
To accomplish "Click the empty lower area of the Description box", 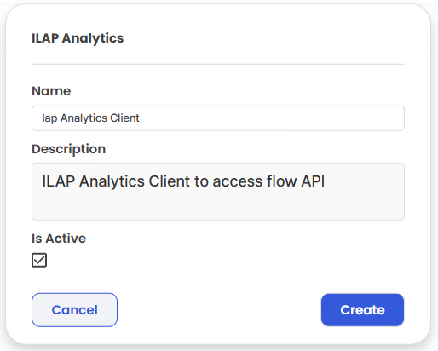I will click(x=218, y=206).
